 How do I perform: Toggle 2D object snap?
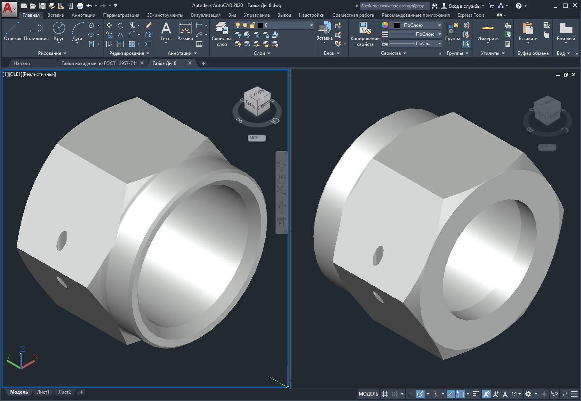(x=460, y=394)
